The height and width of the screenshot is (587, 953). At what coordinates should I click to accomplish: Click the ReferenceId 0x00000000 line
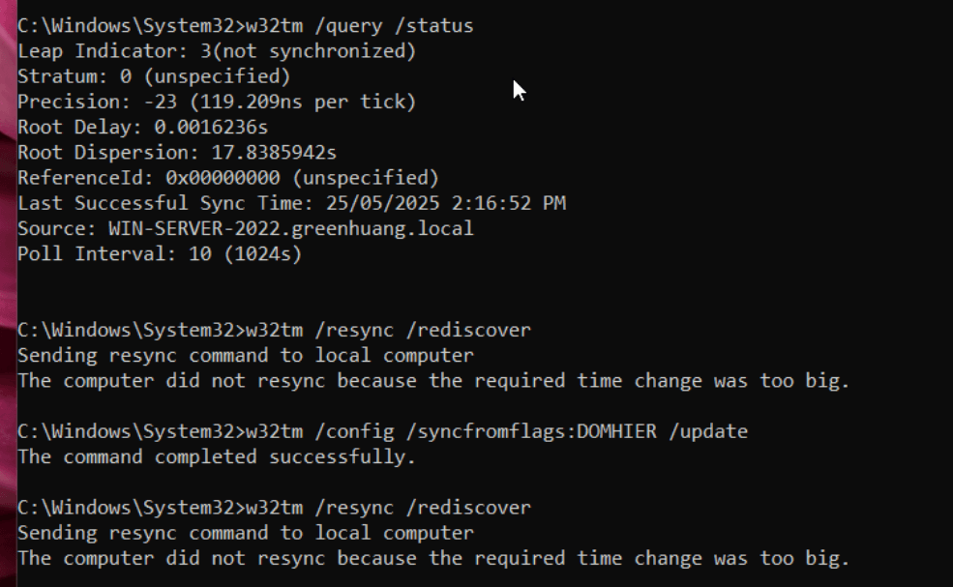(x=228, y=178)
